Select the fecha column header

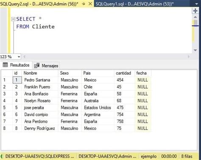click(x=143, y=73)
